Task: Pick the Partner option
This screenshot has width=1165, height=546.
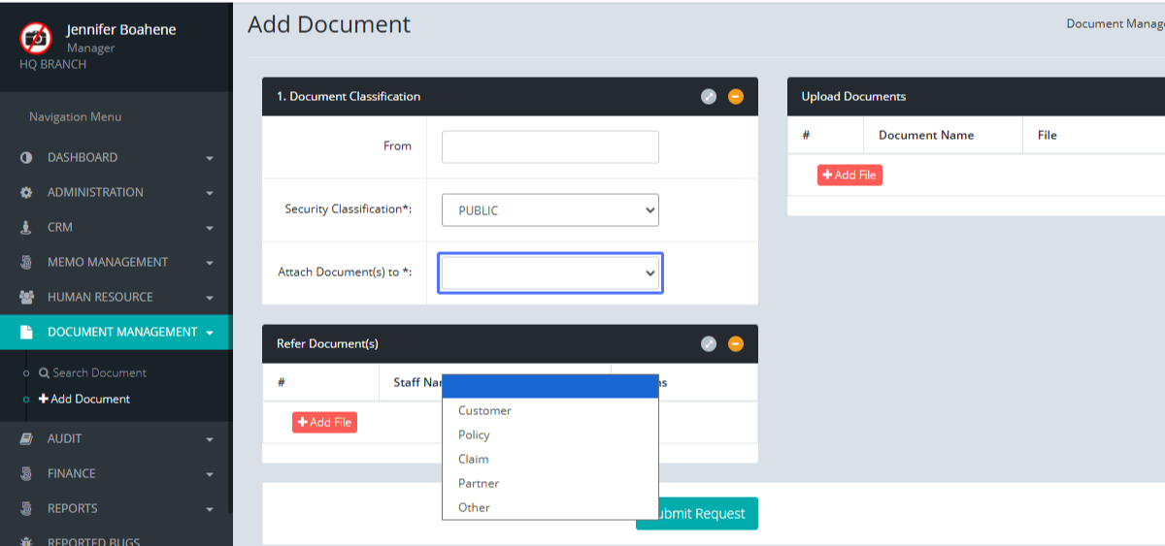Action: point(478,483)
